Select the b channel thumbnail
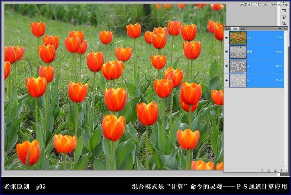Viewport: 291px width, 195px height. (238, 80)
